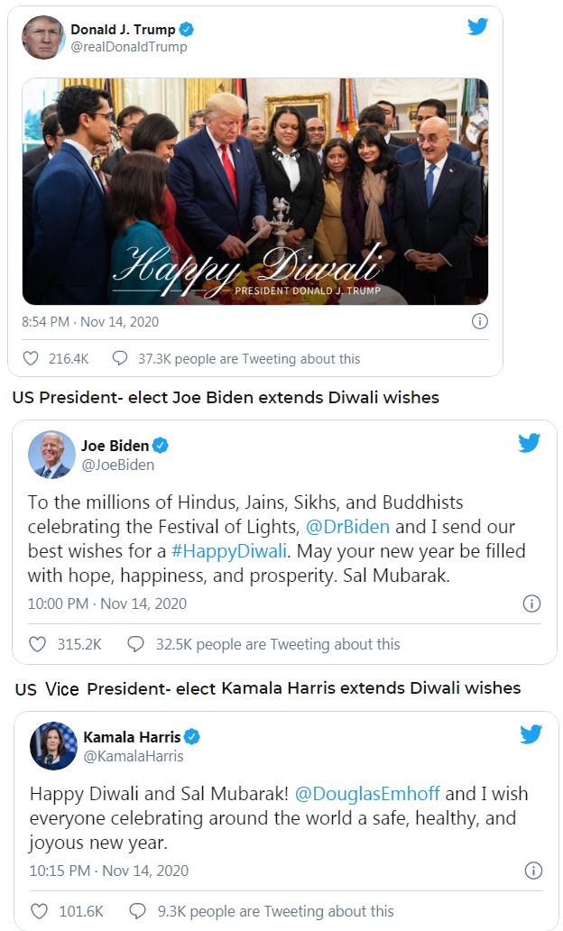This screenshot has height=931, width=563.
Task: Click Joe Biden's profile avatar
Action: pos(51,455)
